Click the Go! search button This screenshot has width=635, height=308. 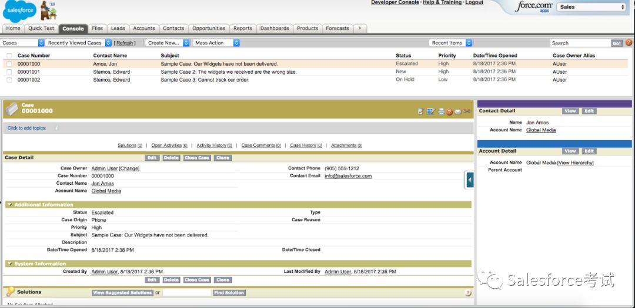coord(617,43)
